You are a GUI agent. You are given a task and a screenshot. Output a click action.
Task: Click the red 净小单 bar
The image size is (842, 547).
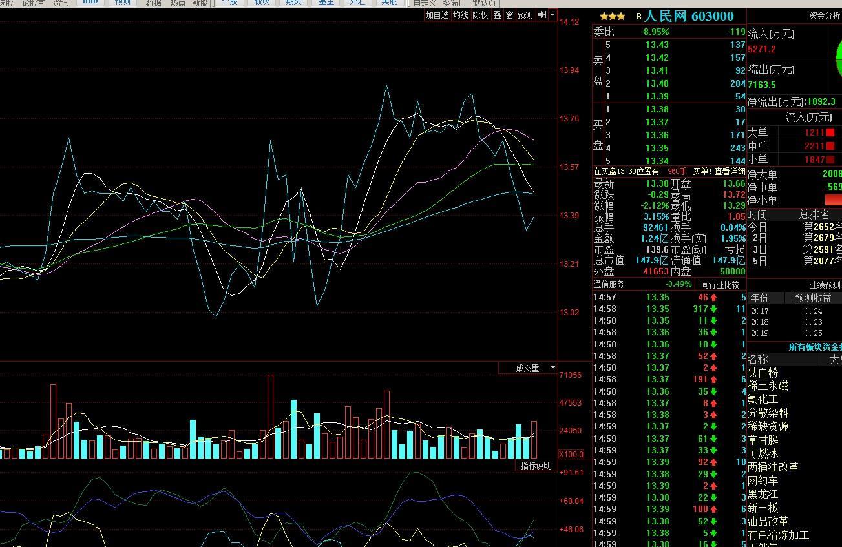(834, 200)
